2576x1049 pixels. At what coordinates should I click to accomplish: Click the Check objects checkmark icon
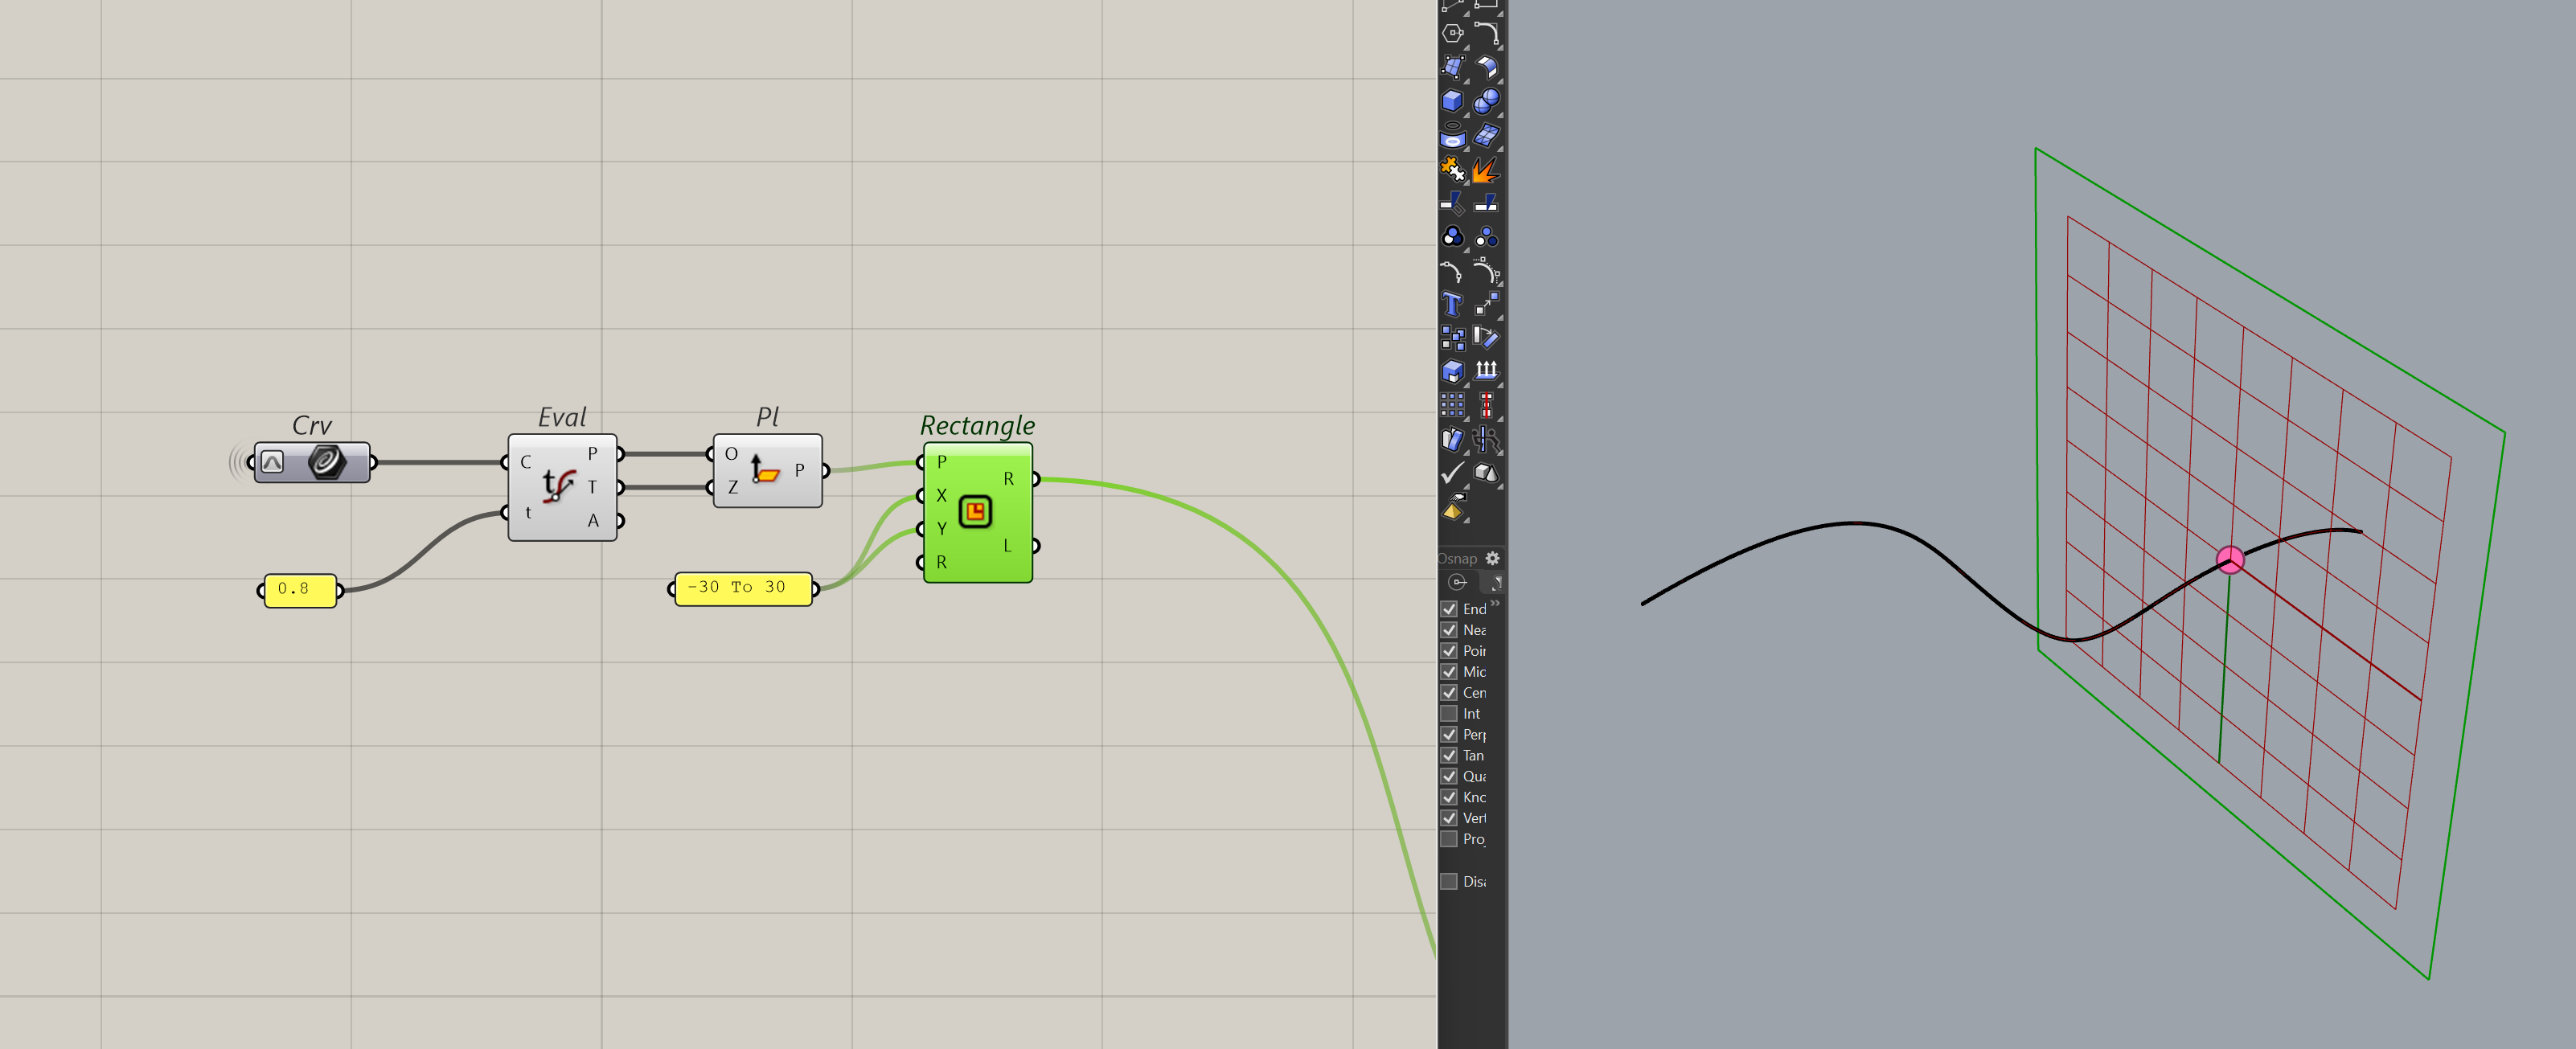pyautogui.click(x=1452, y=473)
